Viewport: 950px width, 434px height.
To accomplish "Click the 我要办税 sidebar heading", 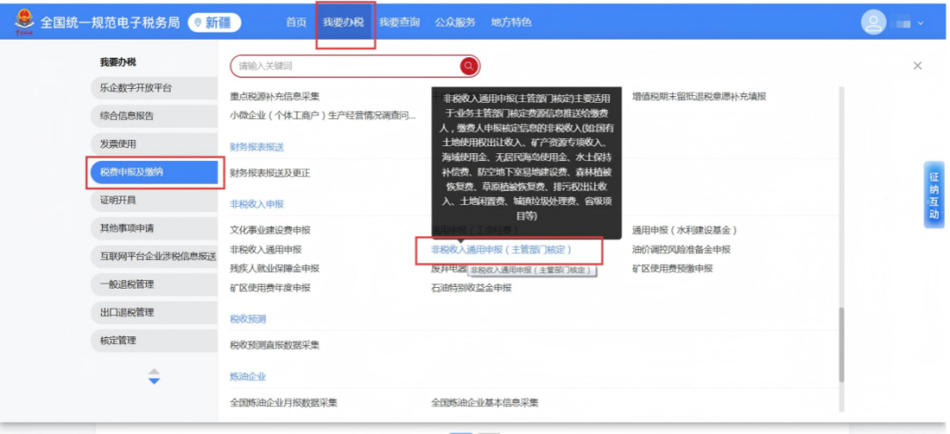I will pyautogui.click(x=118, y=62).
